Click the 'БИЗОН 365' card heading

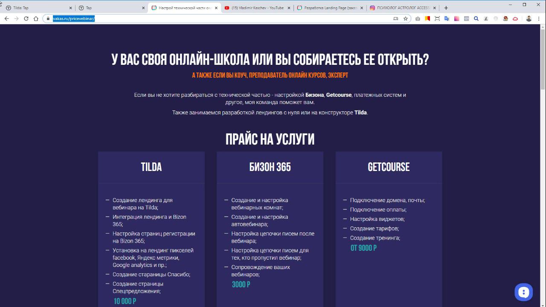click(x=270, y=167)
